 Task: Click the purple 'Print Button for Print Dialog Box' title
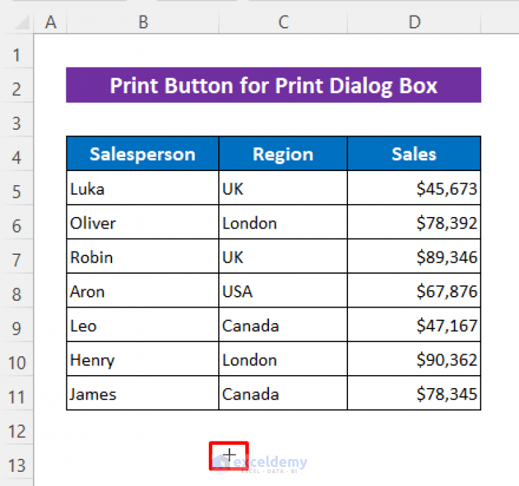(274, 85)
